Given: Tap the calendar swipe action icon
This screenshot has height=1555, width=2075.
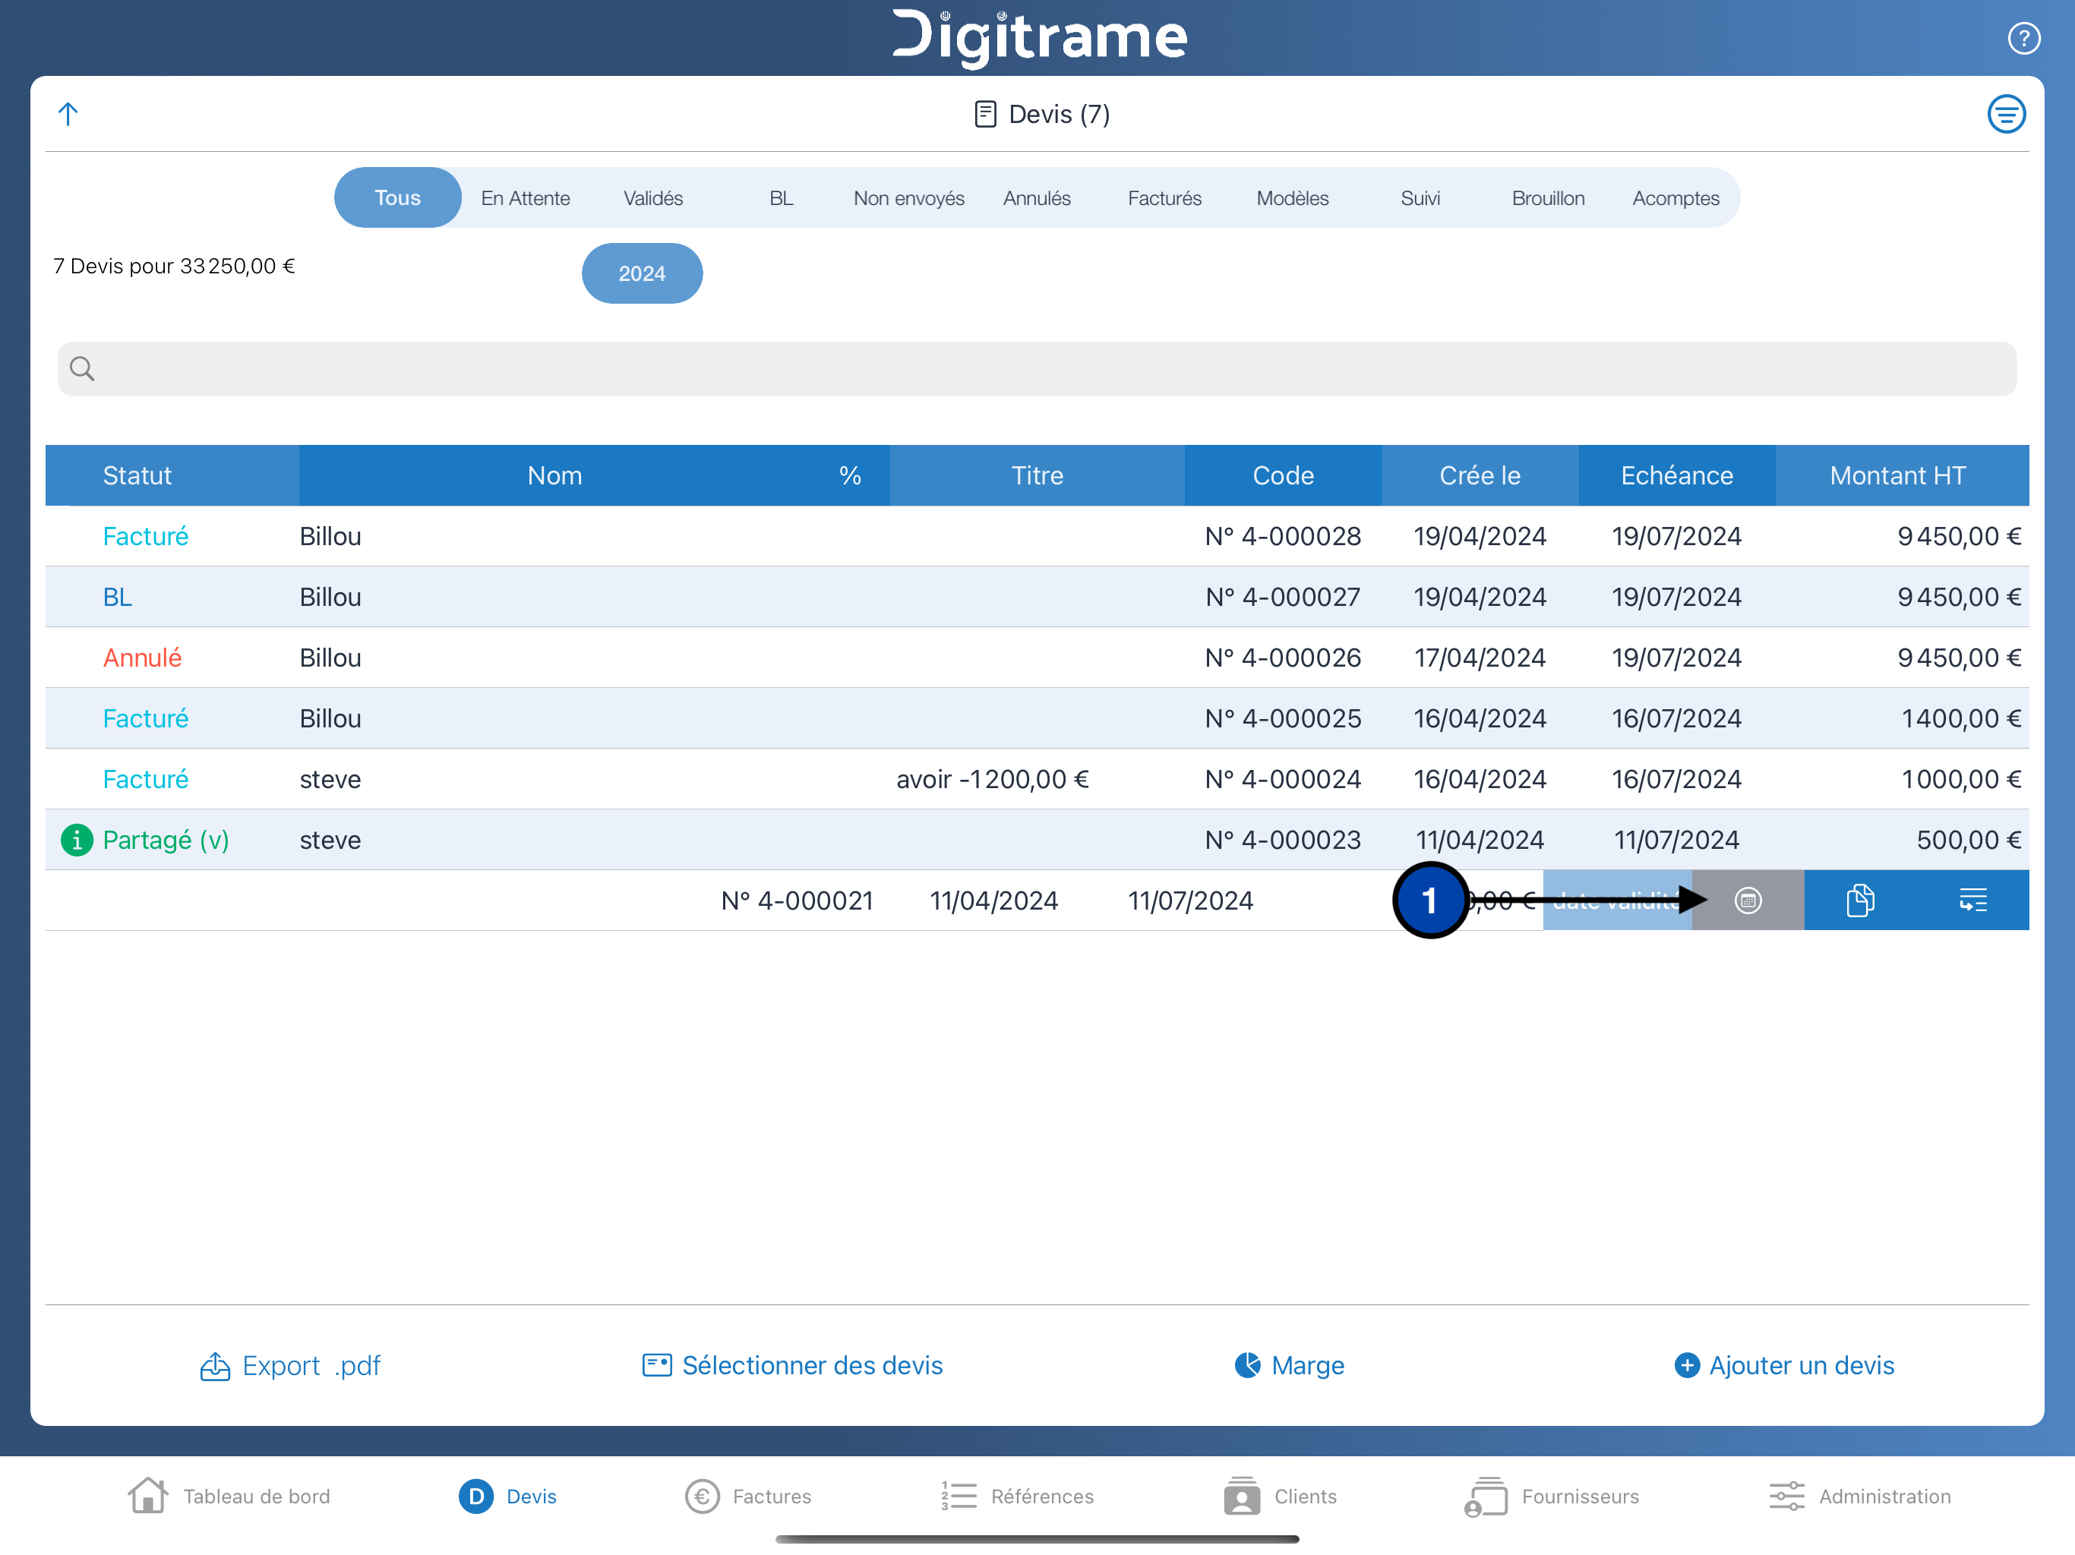Looking at the screenshot, I should [x=1748, y=901].
